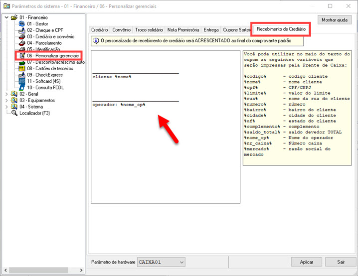Click the Softcard (4S) icon
This screenshot has width=358, height=276.
tap(22, 81)
